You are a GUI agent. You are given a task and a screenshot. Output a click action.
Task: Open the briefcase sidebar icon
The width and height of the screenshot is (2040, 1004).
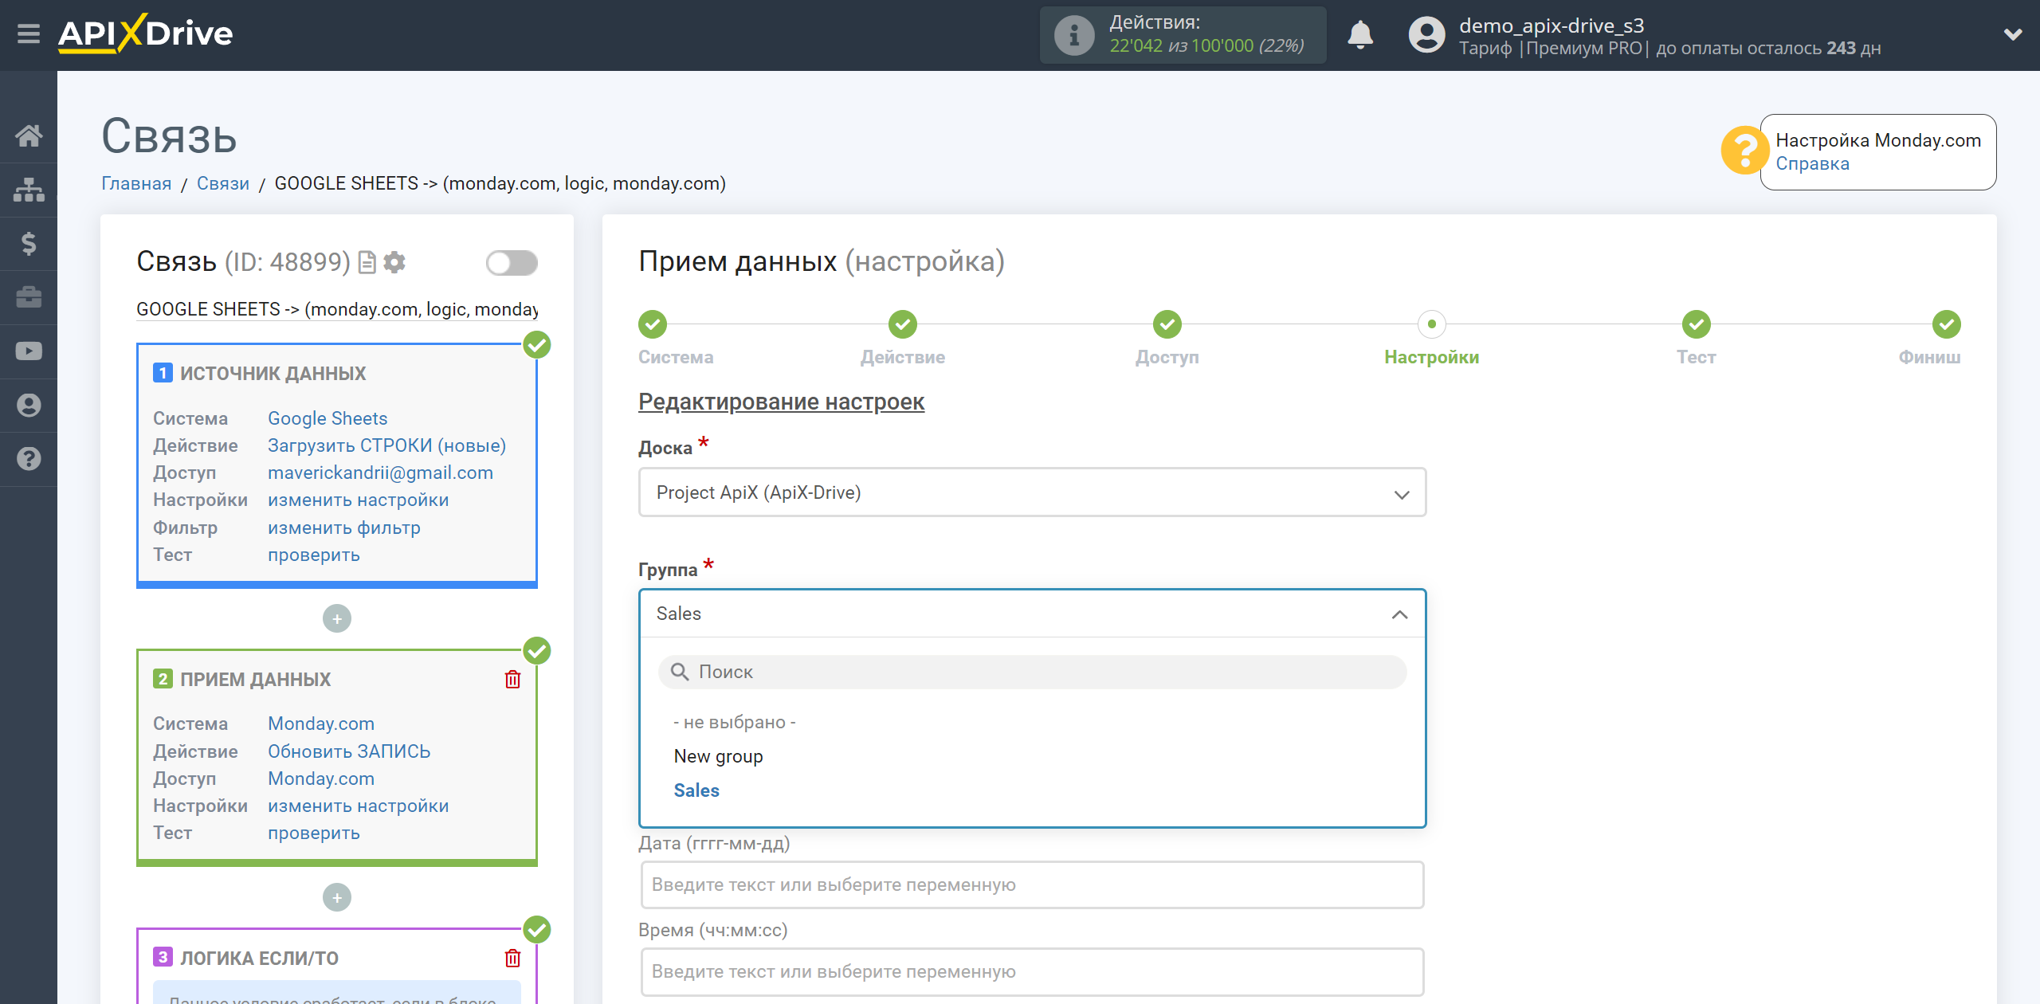[x=29, y=297]
